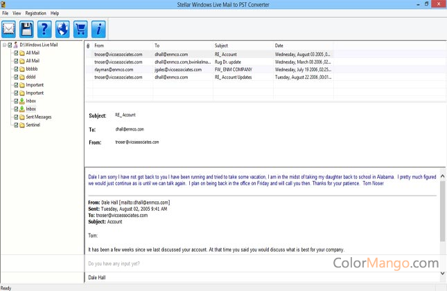Open the File menu
This screenshot has height=291, width=447.
tap(5, 13)
